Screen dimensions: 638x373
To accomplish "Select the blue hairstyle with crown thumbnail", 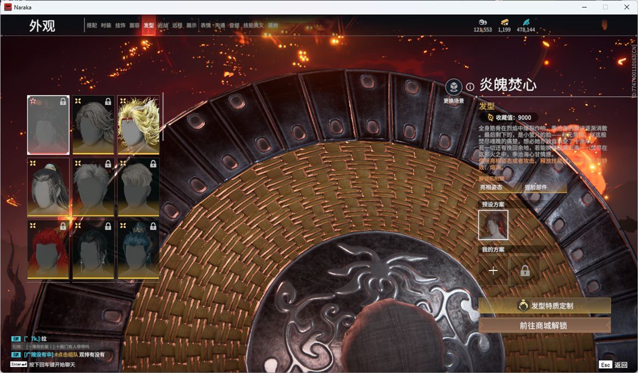I will click(x=138, y=250).
